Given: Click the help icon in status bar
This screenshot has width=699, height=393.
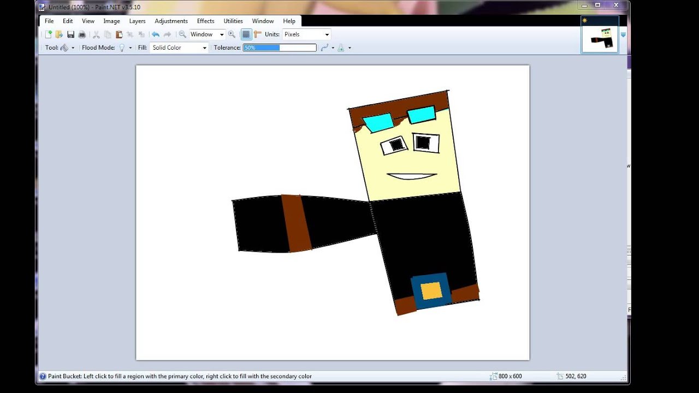Looking at the screenshot, I should click(x=43, y=376).
